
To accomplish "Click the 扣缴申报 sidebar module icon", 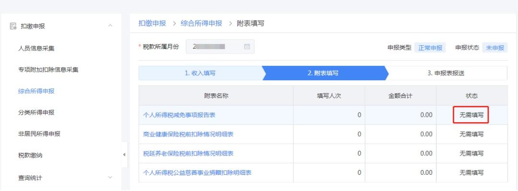I will click(x=13, y=26).
